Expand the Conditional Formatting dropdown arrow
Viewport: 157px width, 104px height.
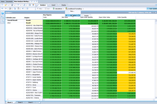pyautogui.click(x=83, y=9)
